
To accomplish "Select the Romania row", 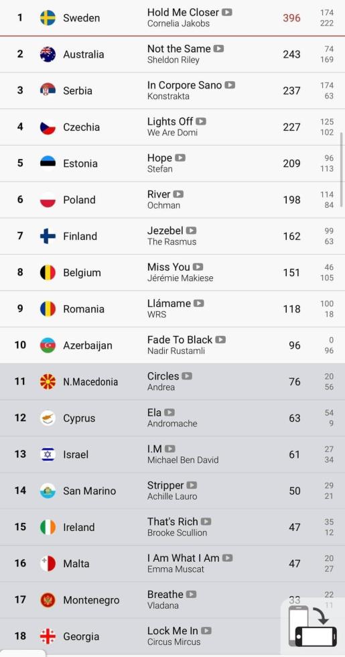I will [x=173, y=309].
